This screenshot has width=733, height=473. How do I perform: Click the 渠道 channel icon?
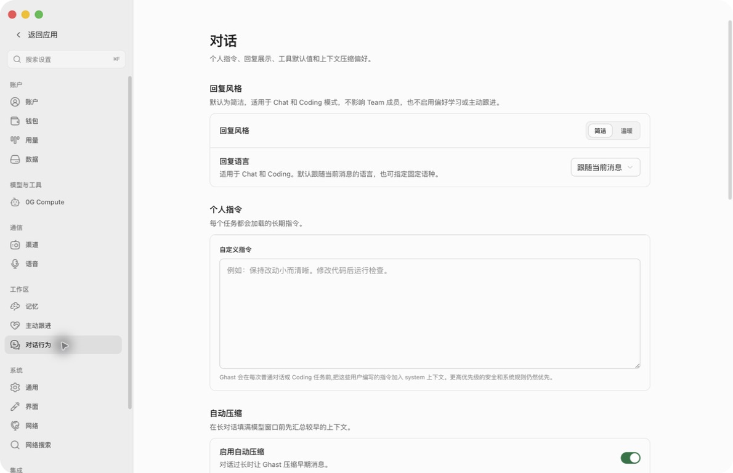(15, 245)
